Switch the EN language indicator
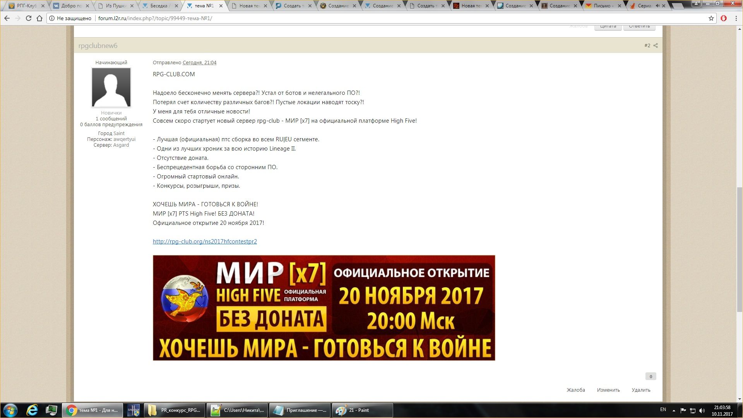743x418 pixels. tap(663, 409)
